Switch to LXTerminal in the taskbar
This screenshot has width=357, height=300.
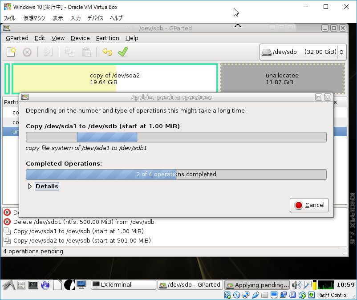pos(123,285)
